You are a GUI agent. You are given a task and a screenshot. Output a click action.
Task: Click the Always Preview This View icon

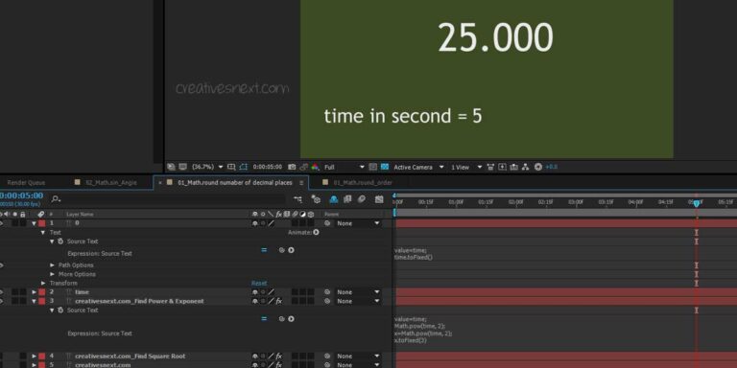pyautogui.click(x=171, y=167)
